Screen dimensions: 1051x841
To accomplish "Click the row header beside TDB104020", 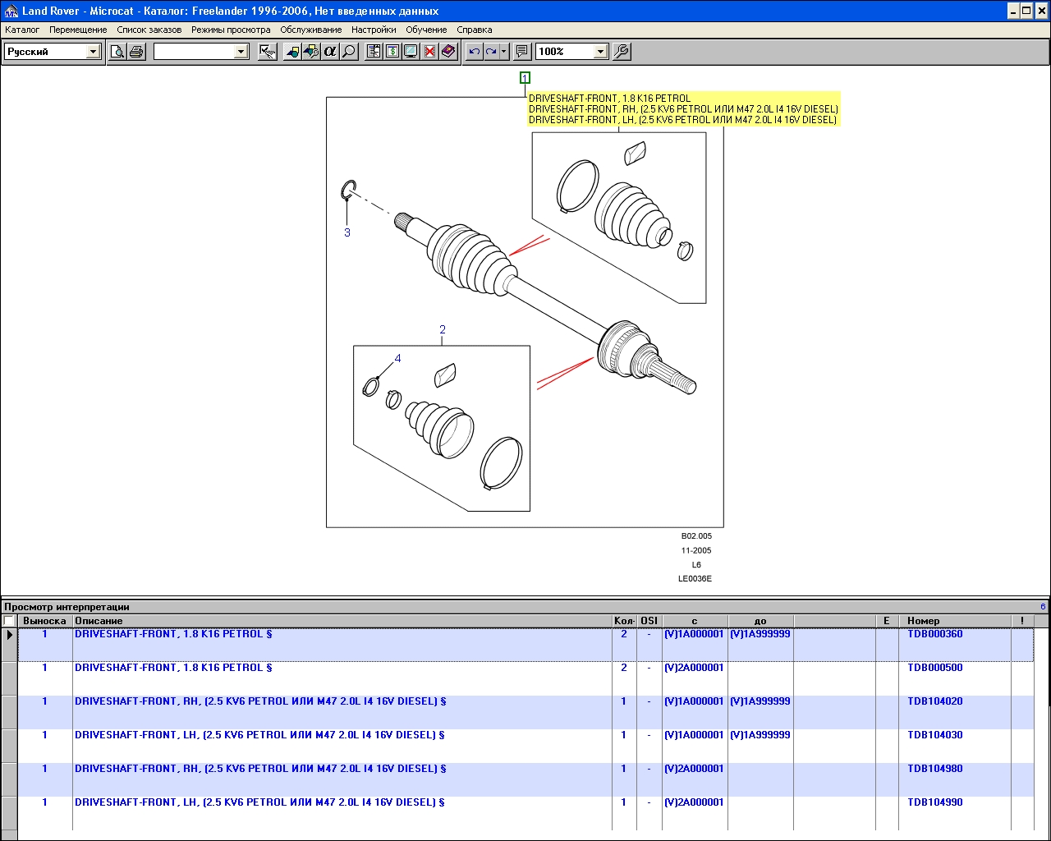I will coord(9,712).
